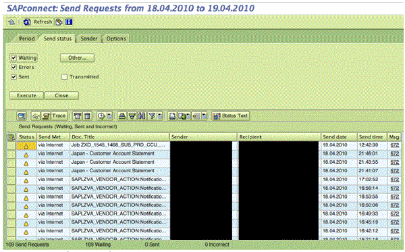Open the layout dropdown arrow
This screenshot has height=252, width=405.
(x=204, y=116)
